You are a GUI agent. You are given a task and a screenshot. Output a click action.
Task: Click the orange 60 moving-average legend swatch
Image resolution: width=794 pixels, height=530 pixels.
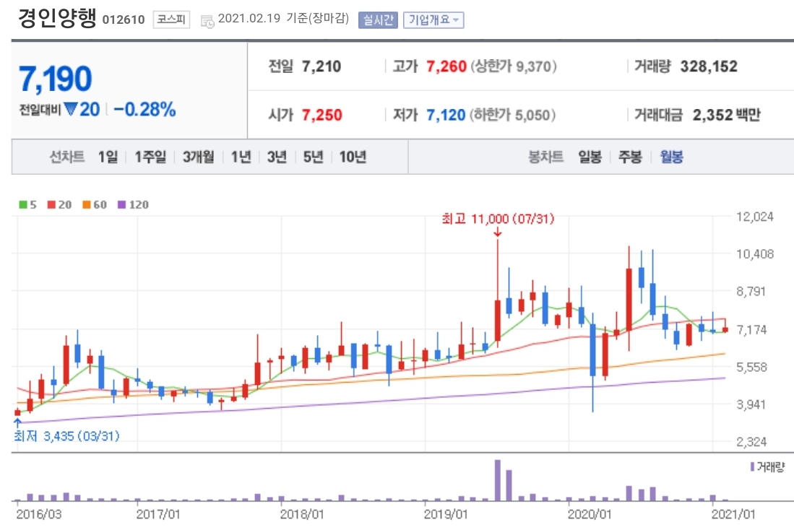tap(87, 204)
